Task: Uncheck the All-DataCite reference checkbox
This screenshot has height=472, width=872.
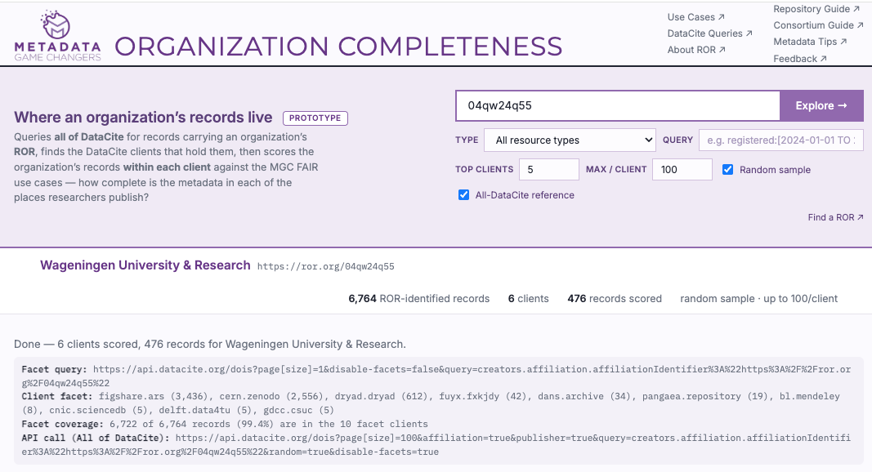Action: [463, 195]
